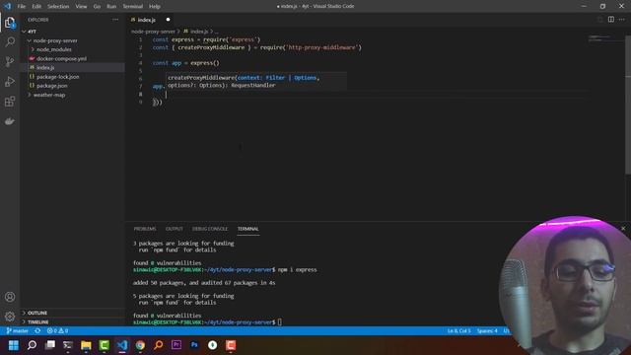The image size is (631, 355).
Task: Open Source Control view
Action: point(10,61)
